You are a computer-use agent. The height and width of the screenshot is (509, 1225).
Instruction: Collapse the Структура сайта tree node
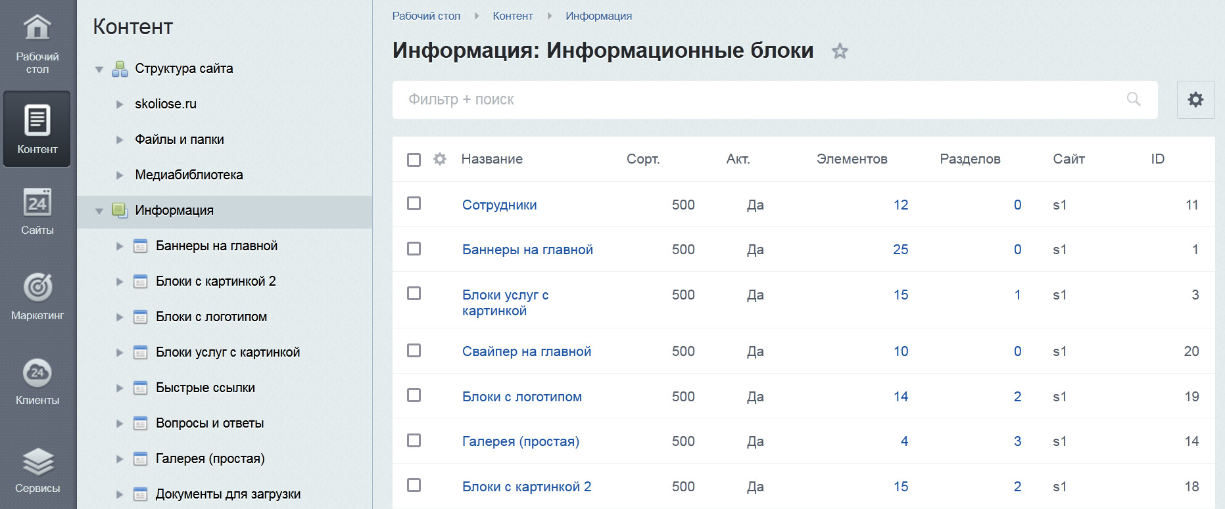click(99, 69)
